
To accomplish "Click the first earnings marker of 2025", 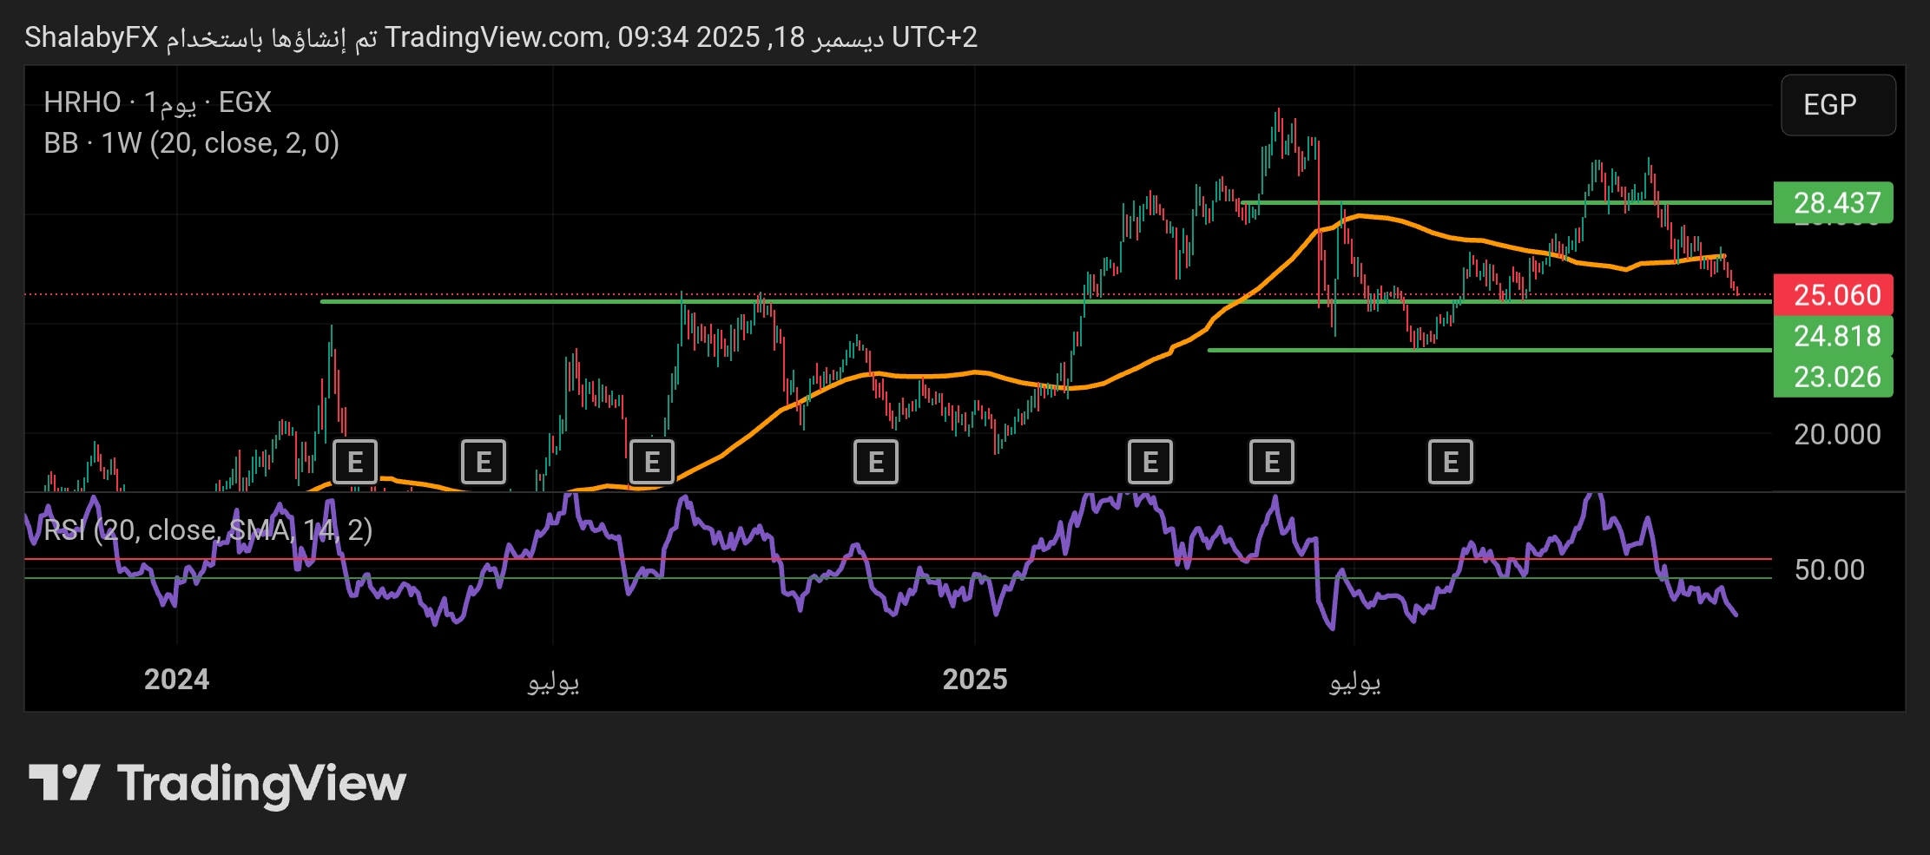I will (x=1150, y=463).
